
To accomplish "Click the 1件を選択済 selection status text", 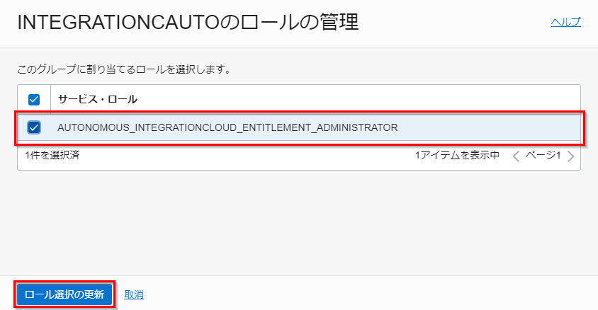I will click(52, 156).
